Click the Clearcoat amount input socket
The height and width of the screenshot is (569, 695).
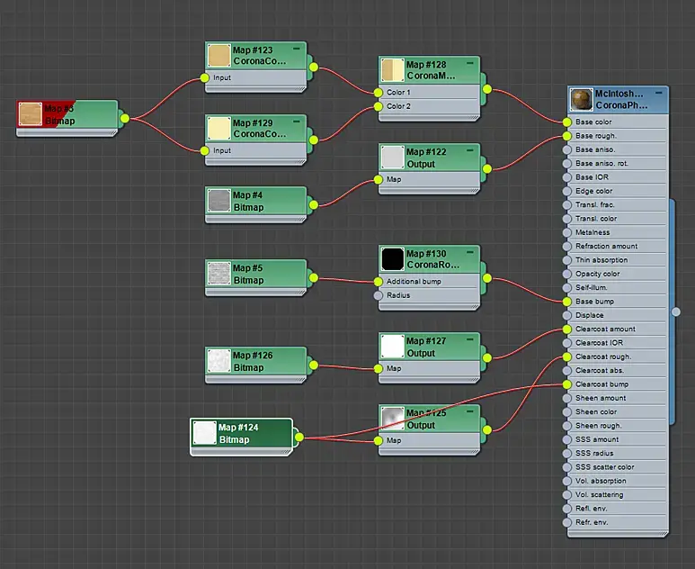(567, 329)
